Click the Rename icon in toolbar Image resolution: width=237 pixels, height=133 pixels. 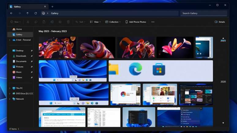pos(52,22)
